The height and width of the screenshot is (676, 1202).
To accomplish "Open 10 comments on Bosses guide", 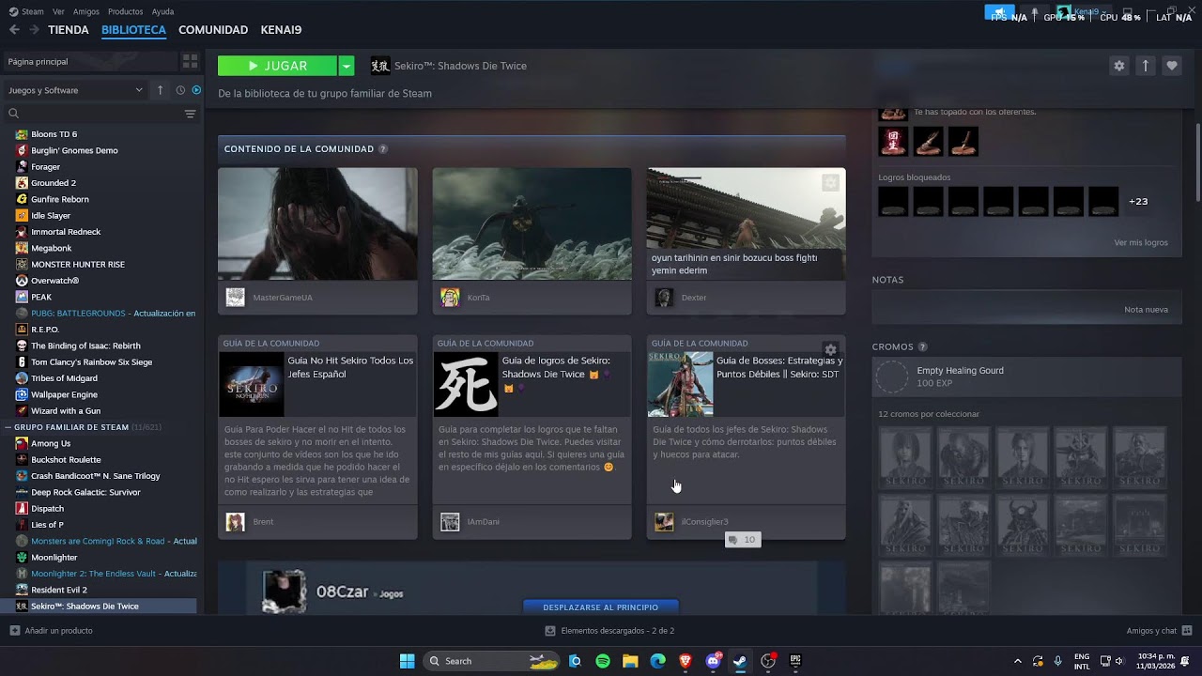I will pyautogui.click(x=742, y=540).
